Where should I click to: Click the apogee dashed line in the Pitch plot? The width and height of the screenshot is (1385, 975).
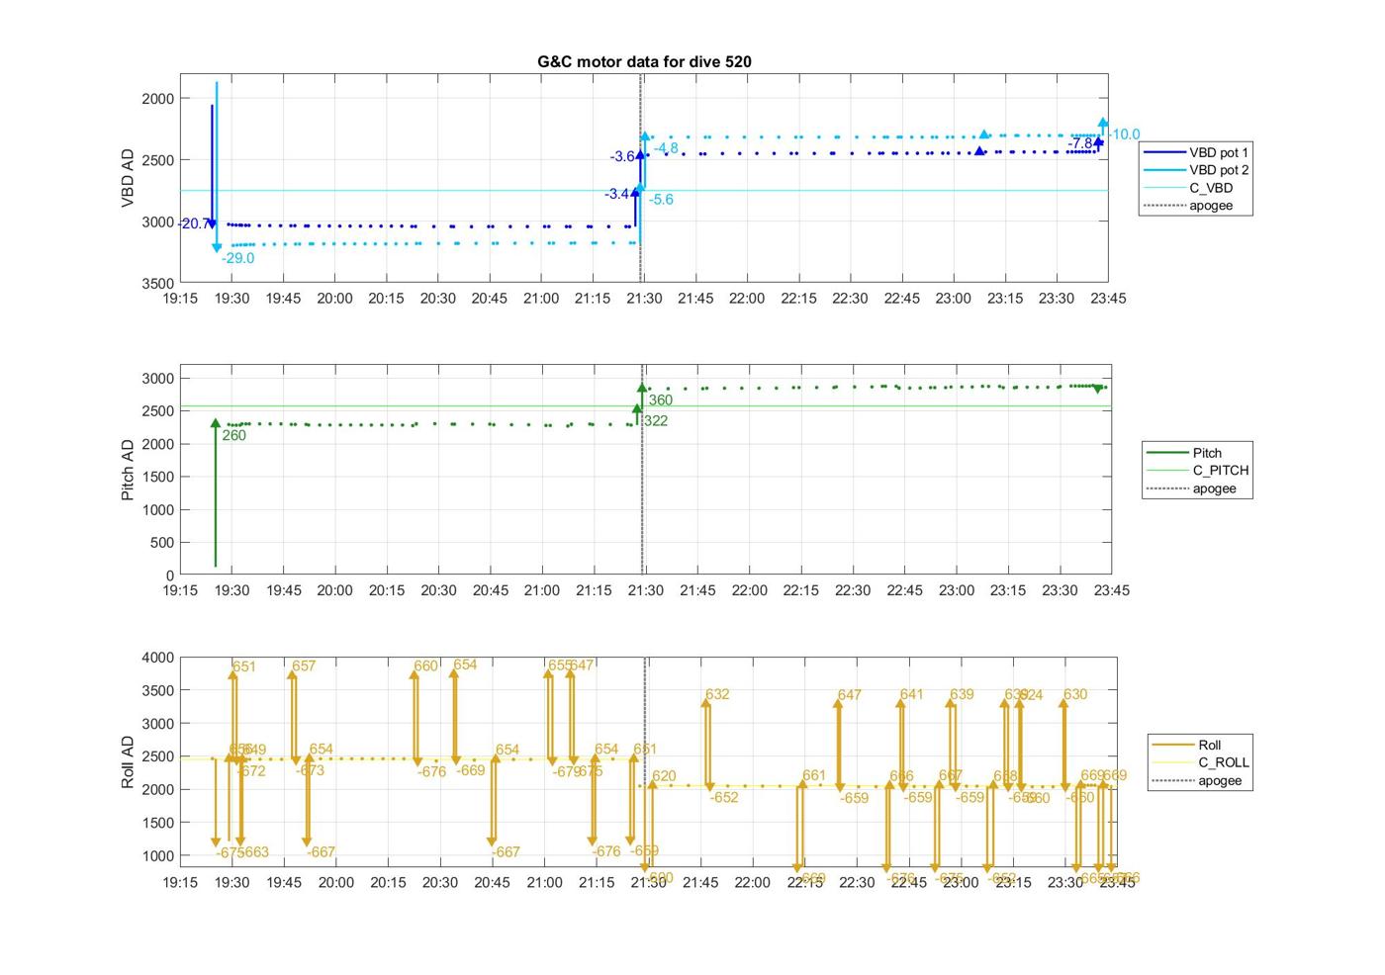[642, 470]
